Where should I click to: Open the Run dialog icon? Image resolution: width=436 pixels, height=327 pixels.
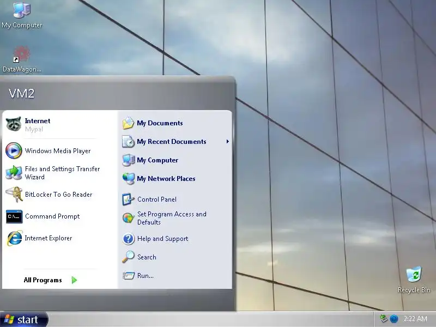[x=128, y=276]
